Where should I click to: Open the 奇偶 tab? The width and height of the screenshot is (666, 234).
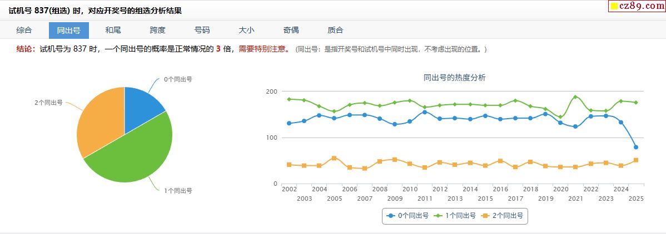(291, 30)
